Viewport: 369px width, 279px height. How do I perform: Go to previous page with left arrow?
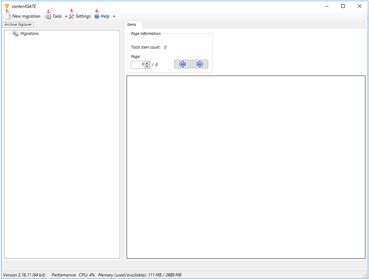[183, 64]
